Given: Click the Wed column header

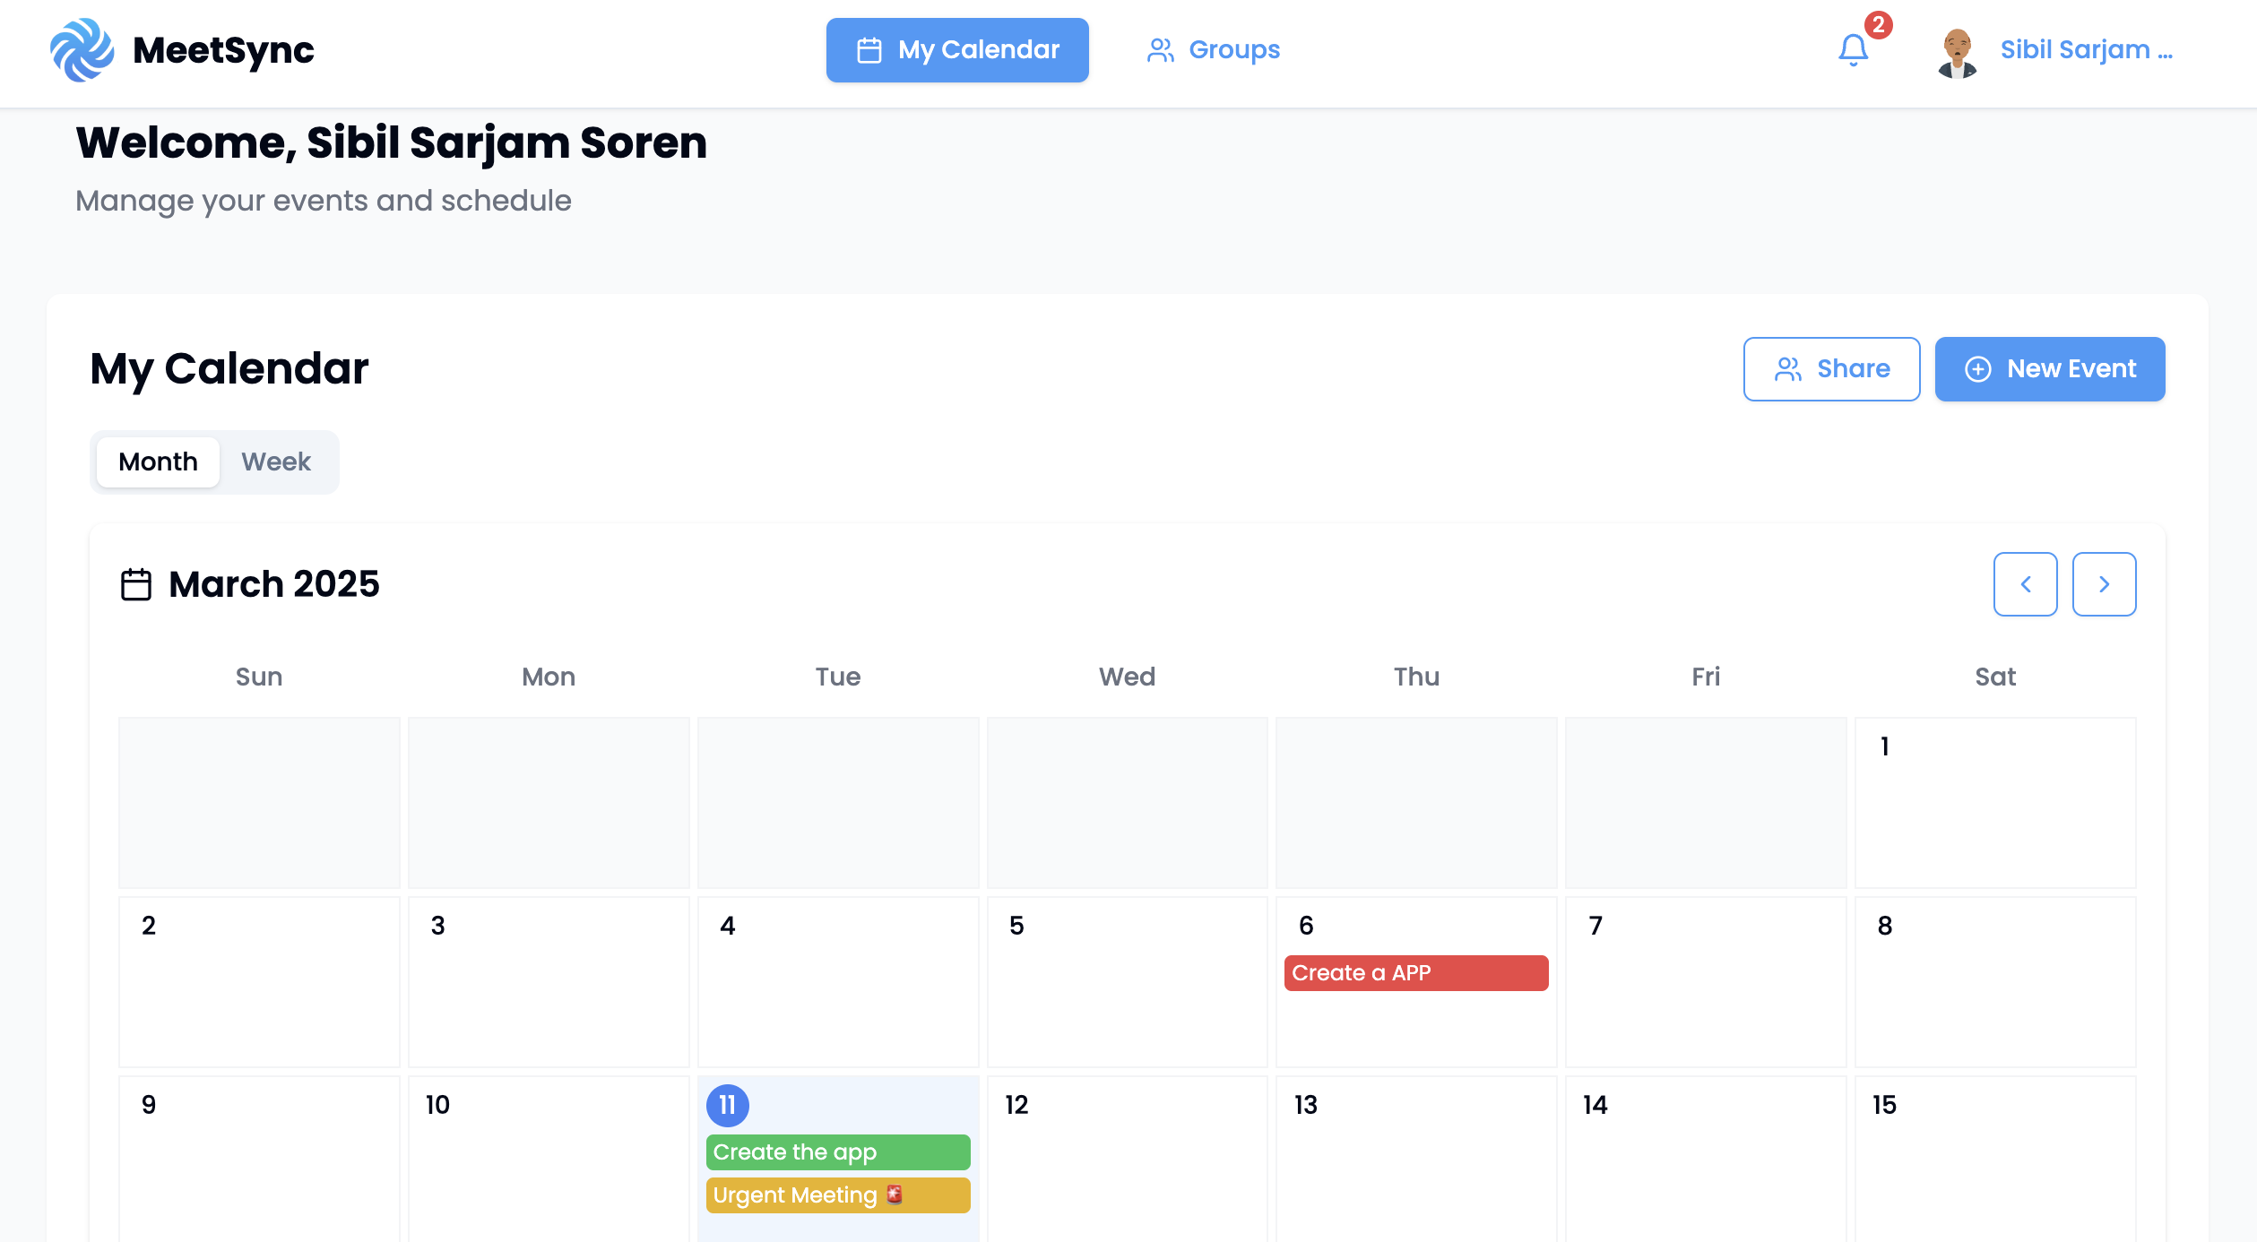Looking at the screenshot, I should pos(1127,677).
